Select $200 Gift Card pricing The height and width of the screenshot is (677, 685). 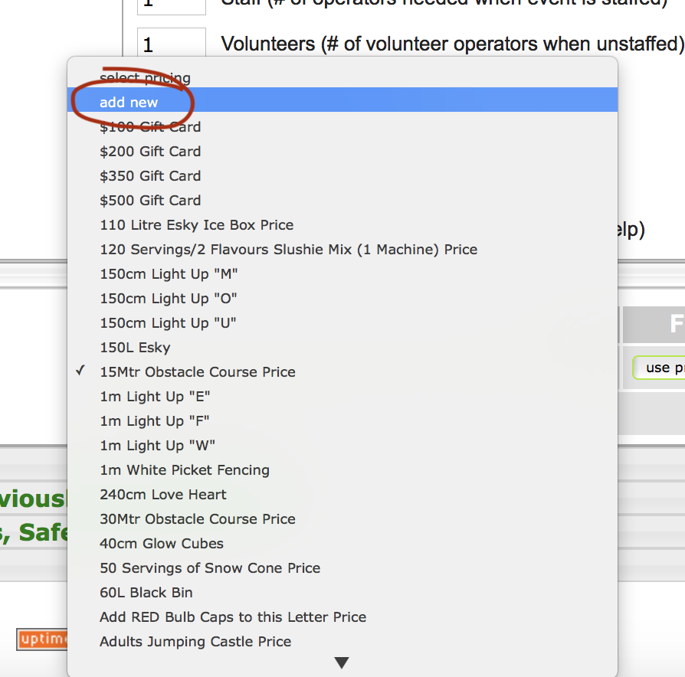[150, 152]
